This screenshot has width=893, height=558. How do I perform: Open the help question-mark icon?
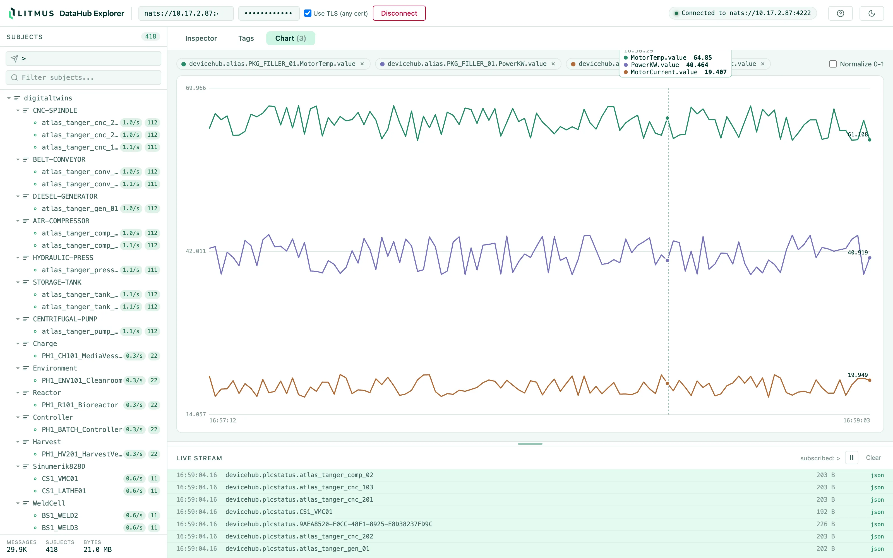[840, 13]
